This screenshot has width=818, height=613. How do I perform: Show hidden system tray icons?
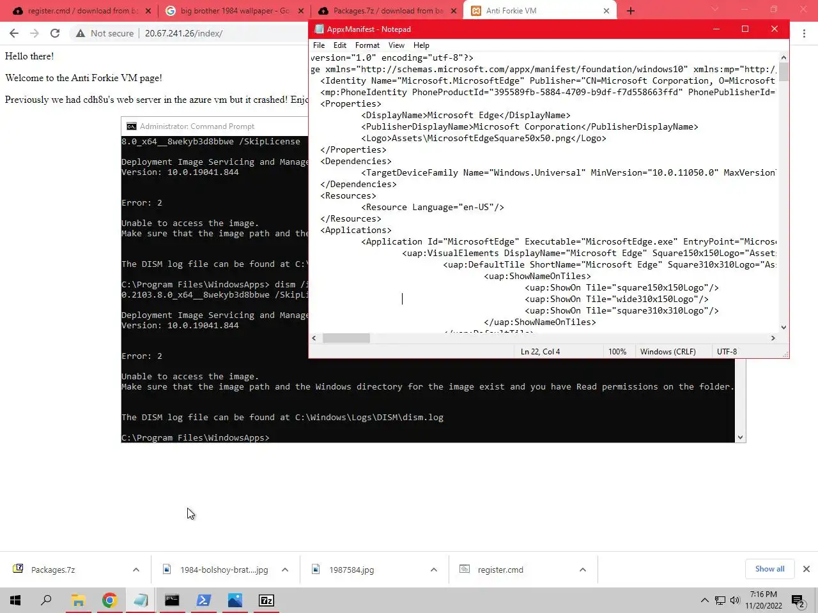point(704,600)
